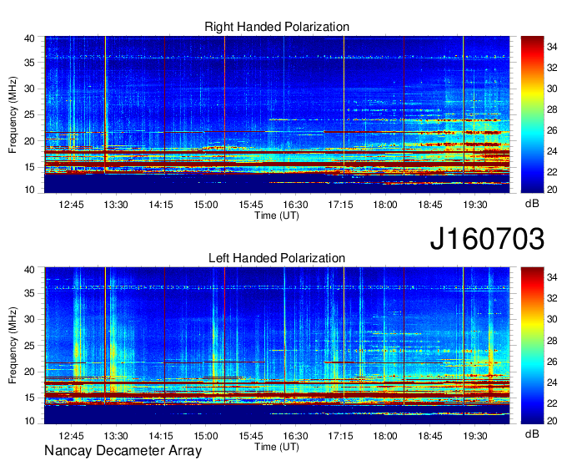Click 20 MHz tick on Left Handed frequency axis
This screenshot has height=461, width=567.
tap(29, 372)
